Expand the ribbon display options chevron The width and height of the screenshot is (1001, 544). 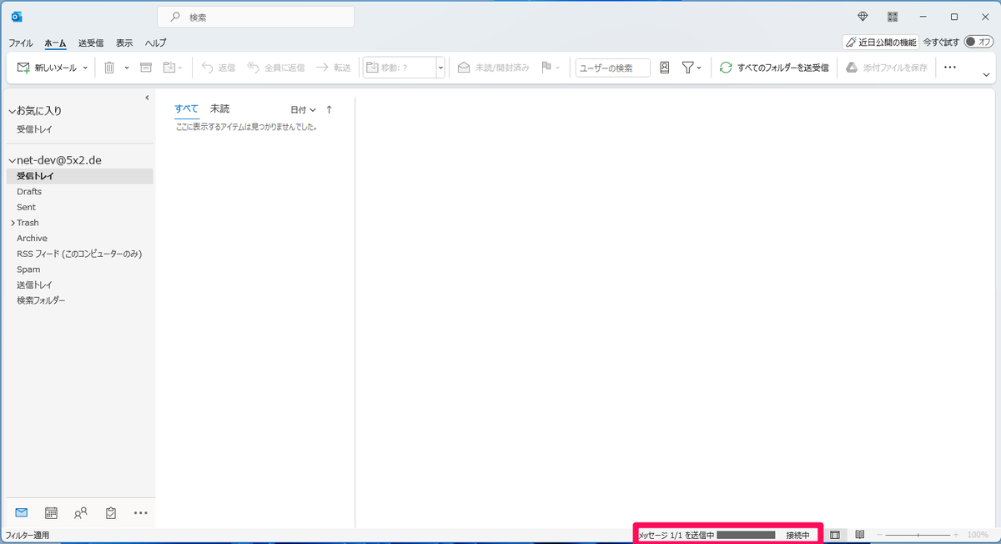click(x=987, y=75)
